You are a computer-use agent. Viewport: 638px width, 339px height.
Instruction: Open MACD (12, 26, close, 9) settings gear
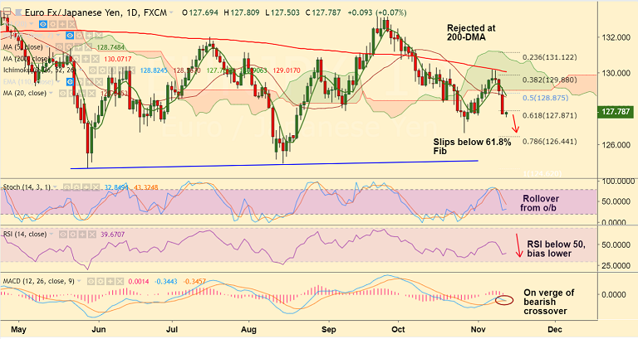tap(101, 281)
